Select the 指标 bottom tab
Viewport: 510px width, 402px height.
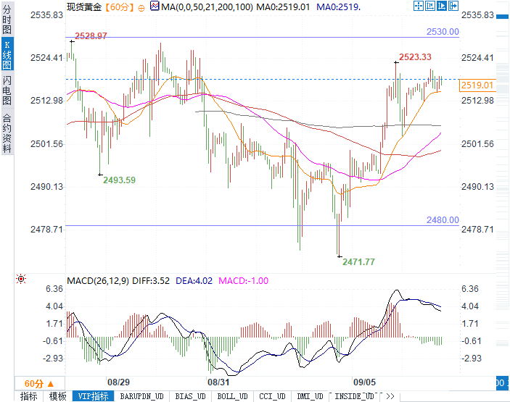click(x=29, y=396)
